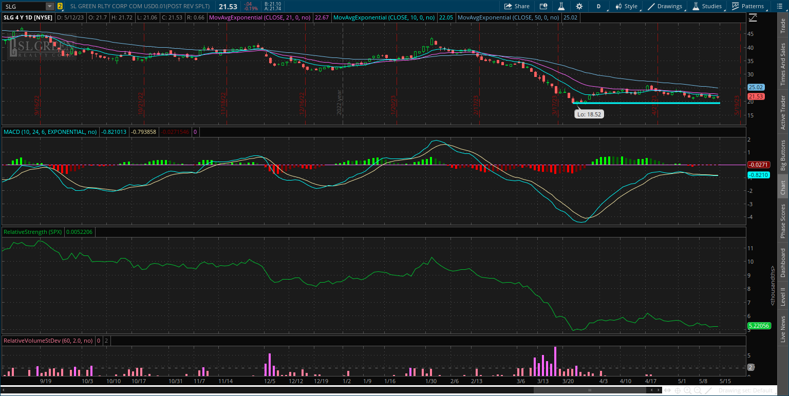Open the Big Buttons side tab
Screen dimensions: 789x396
pyautogui.click(x=783, y=155)
